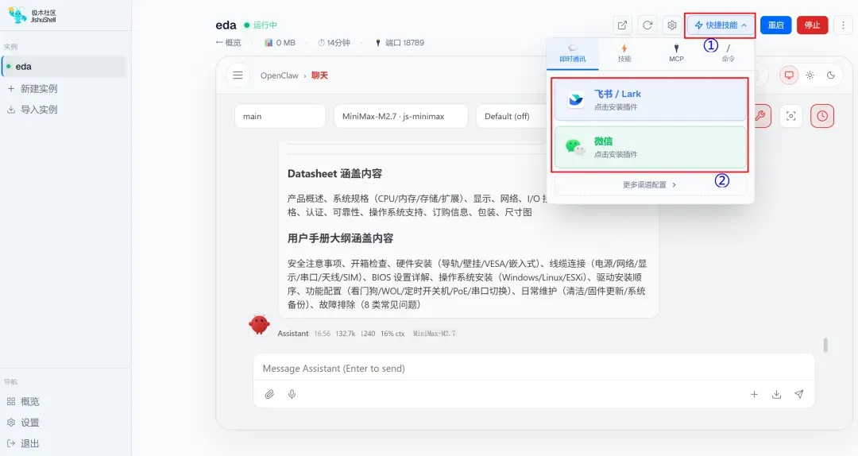Screen dimensions: 858x456
Task: Click the blue 重启 button
Action: click(776, 25)
